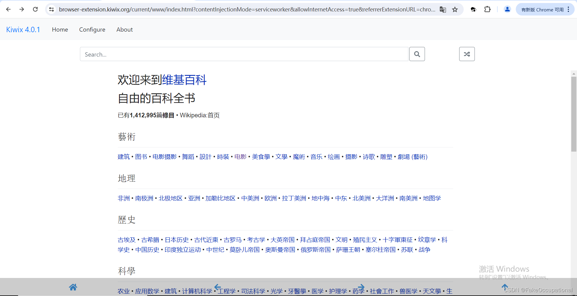Image resolution: width=577 pixels, height=296 pixels.
Task: Select the Home navigation item
Action: (x=60, y=29)
